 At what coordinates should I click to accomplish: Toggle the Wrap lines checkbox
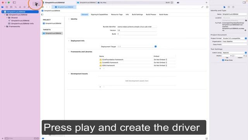click(x=223, y=60)
